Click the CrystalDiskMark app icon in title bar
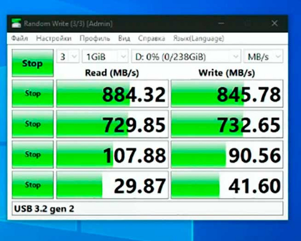301x241 pixels. [x=16, y=23]
